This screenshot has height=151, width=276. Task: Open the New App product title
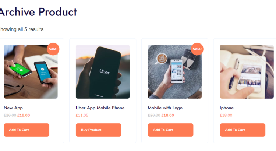(13, 108)
